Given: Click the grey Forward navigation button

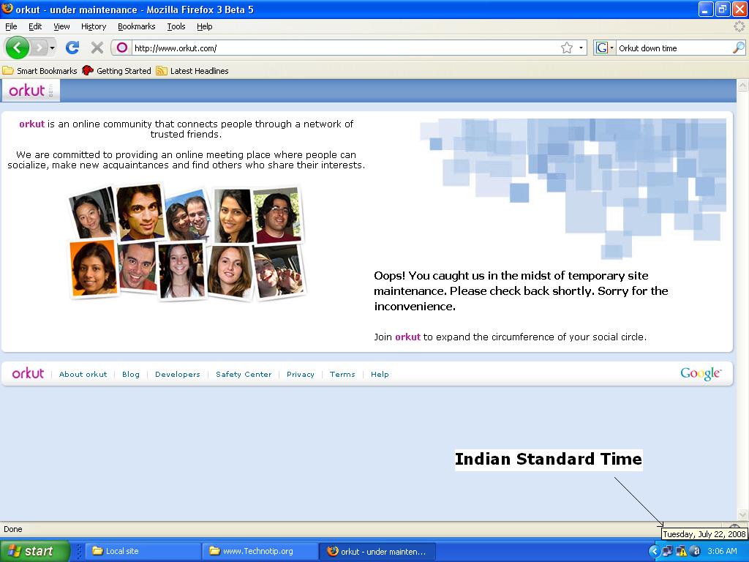Looking at the screenshot, I should [x=39, y=48].
